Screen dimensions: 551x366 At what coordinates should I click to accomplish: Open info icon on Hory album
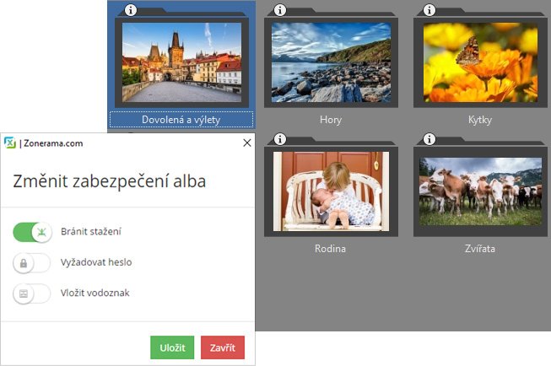click(x=279, y=10)
